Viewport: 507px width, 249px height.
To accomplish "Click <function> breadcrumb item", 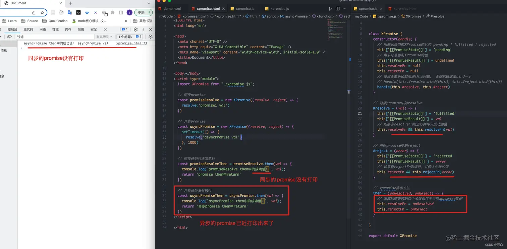I will [323, 16].
